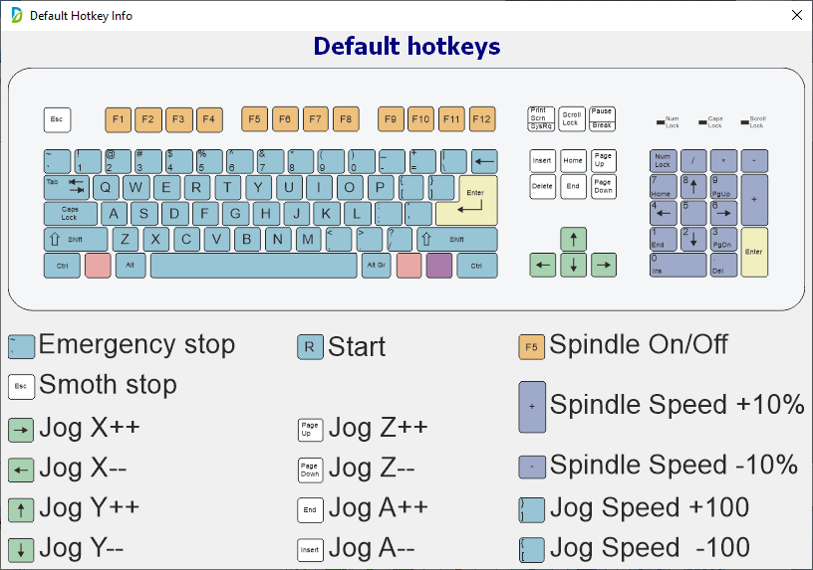Click the bracket icon beside Jog Speed -100
The width and height of the screenshot is (813, 570).
(x=532, y=550)
